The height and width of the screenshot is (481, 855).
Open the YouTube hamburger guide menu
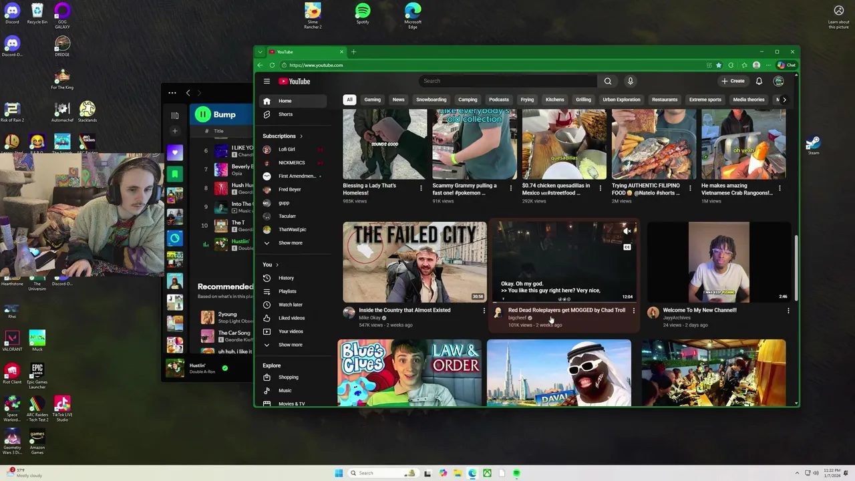pos(267,82)
